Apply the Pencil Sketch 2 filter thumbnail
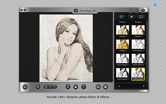Image resolution: width=166 pixels, height=104 pixels. pos(123,58)
